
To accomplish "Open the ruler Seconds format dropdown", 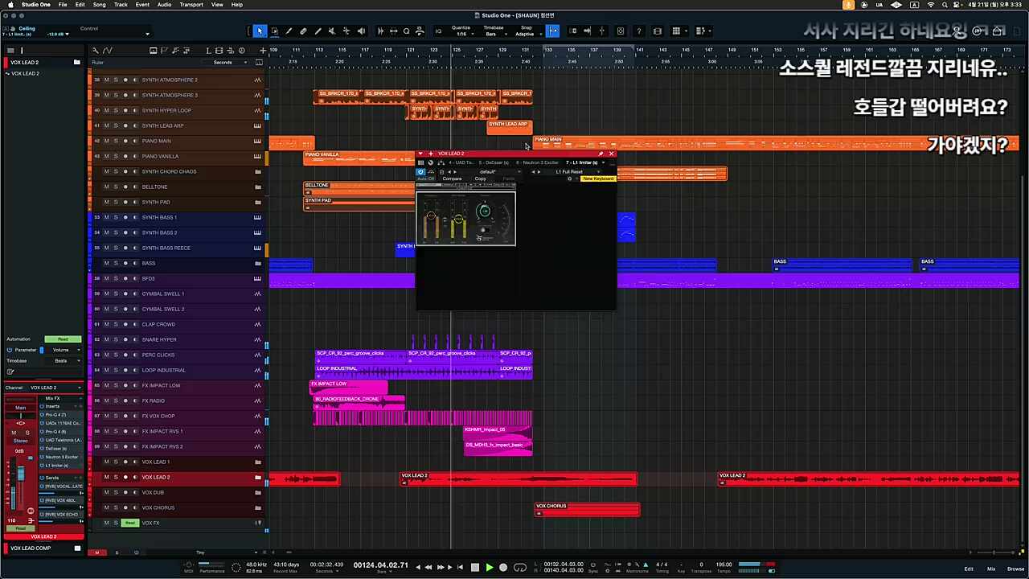I will tap(225, 62).
